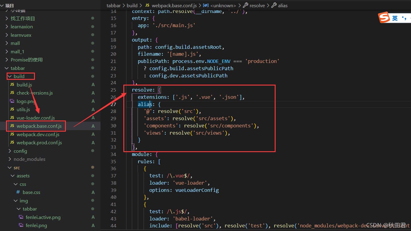Toggle the Sogou English mode indicator
The image size is (411, 231).
(x=395, y=18)
